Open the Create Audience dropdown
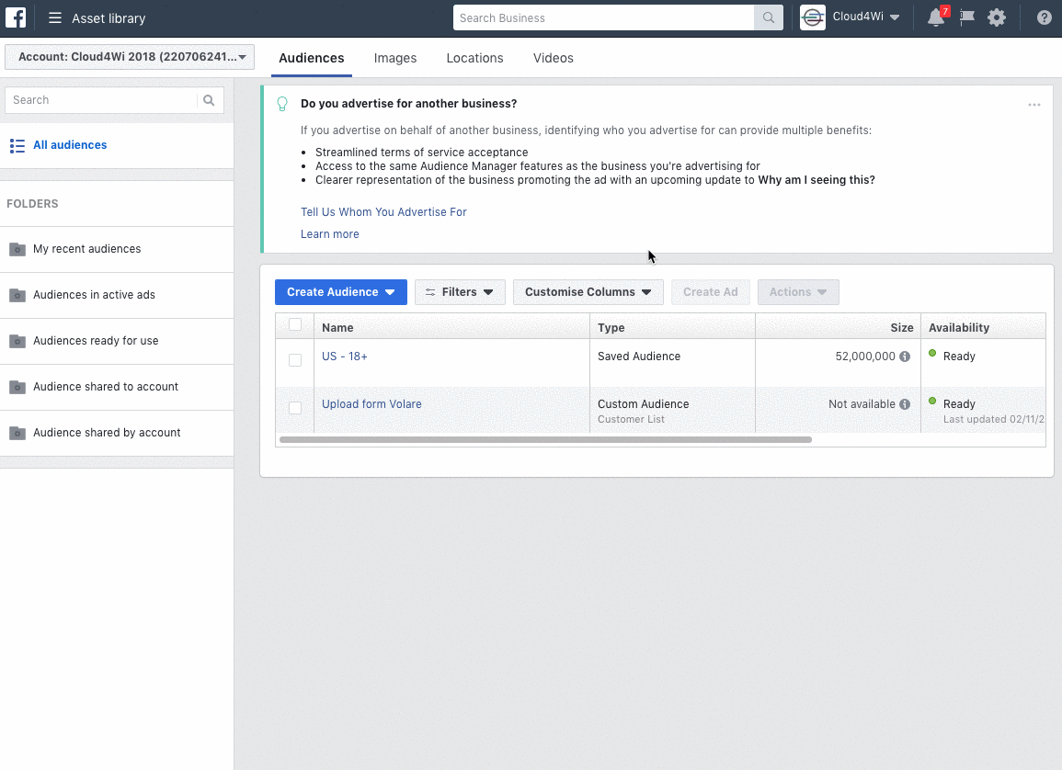Viewport: 1062px width, 770px height. click(341, 292)
